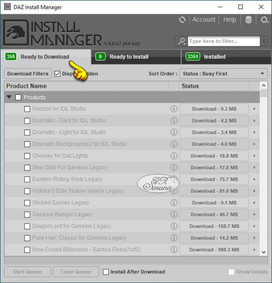The height and width of the screenshot is (283, 272).
Task: Toggle the Show Details checkbox
Action: 231,272
